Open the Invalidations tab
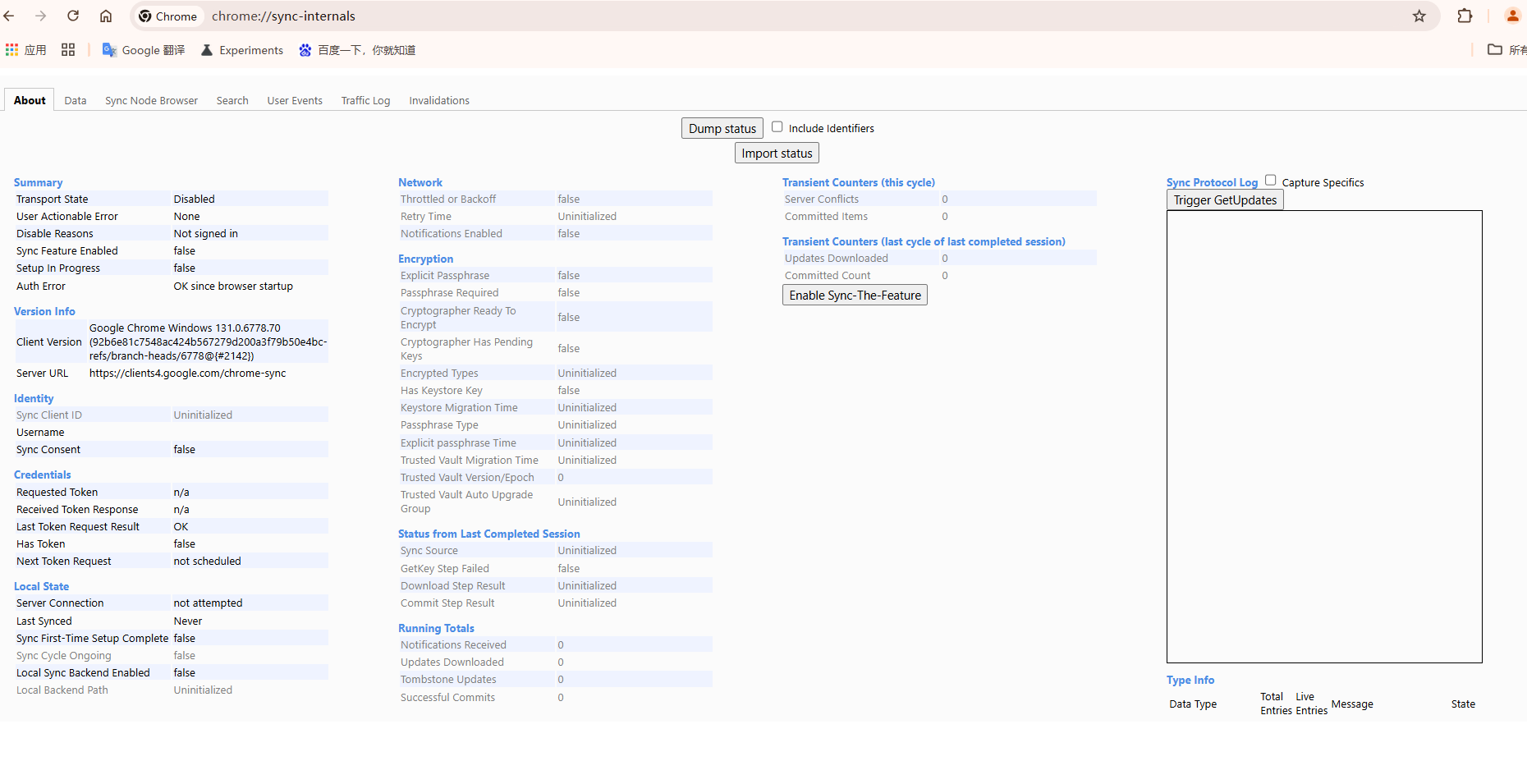Viewport: 1527px width, 761px height. pos(439,100)
